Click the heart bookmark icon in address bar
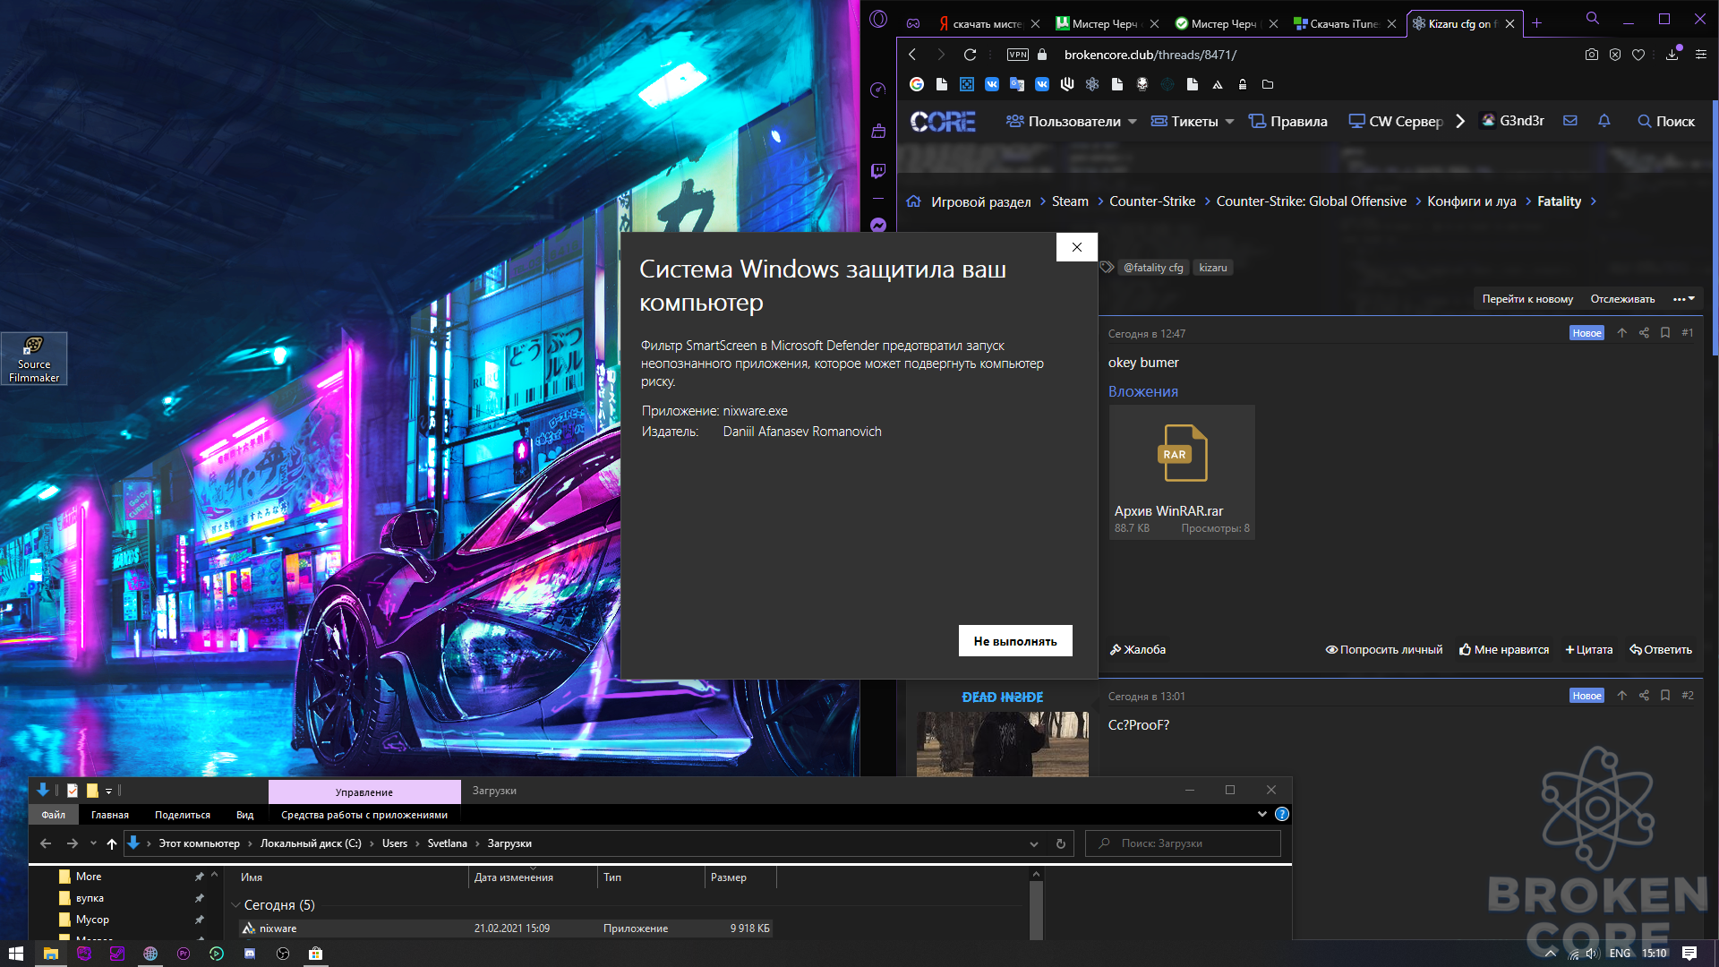The image size is (1719, 967). (x=1638, y=55)
